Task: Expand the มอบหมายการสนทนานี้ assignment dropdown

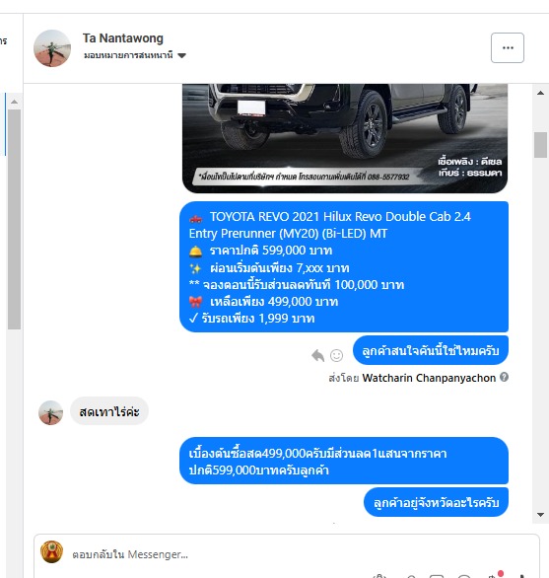Action: click(x=135, y=55)
